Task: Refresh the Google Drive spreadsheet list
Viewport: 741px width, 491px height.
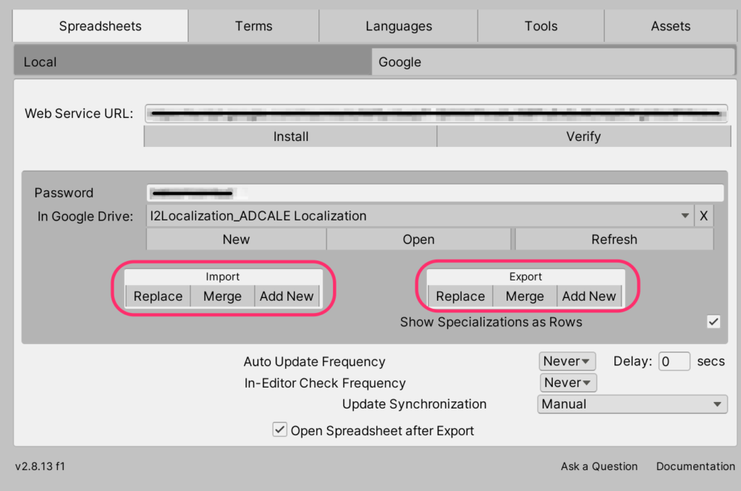Action: (x=614, y=239)
